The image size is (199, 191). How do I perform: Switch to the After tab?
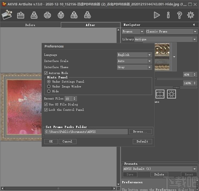pos(90,25)
